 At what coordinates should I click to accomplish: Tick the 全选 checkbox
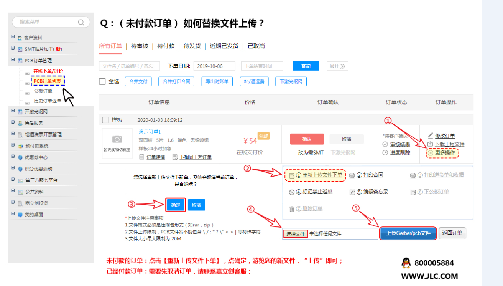pos(102,81)
